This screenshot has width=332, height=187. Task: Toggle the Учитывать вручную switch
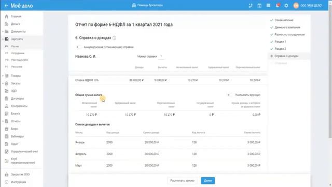click(229, 95)
